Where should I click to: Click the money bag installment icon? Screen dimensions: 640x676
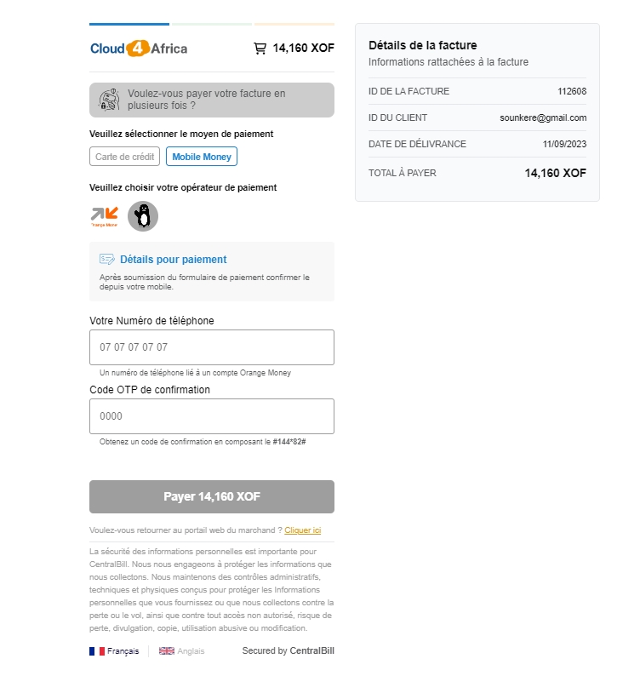click(109, 100)
